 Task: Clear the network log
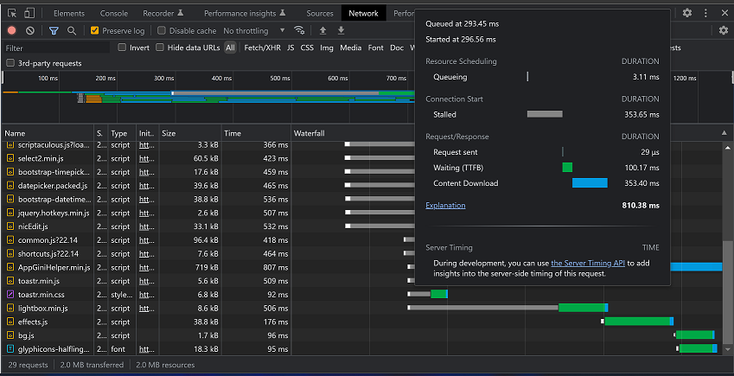(30, 30)
